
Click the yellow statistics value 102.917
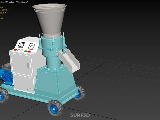[4, 10]
